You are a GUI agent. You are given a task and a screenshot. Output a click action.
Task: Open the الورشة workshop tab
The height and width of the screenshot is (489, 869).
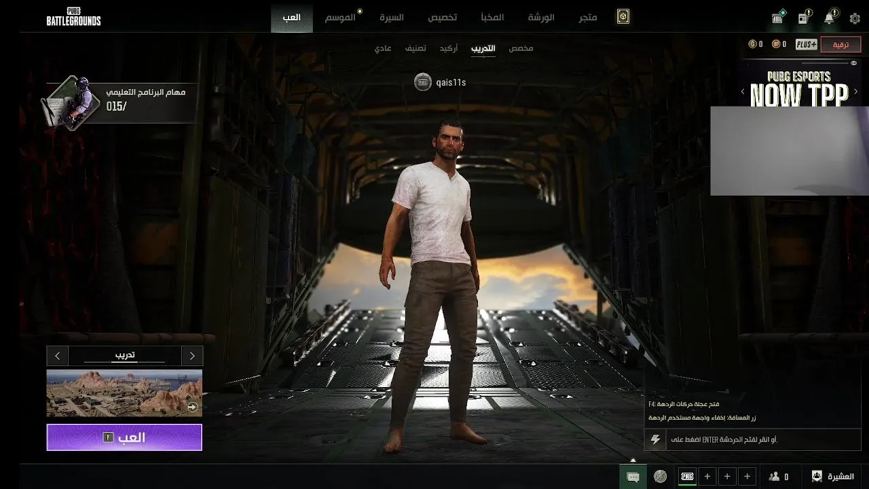click(x=541, y=17)
